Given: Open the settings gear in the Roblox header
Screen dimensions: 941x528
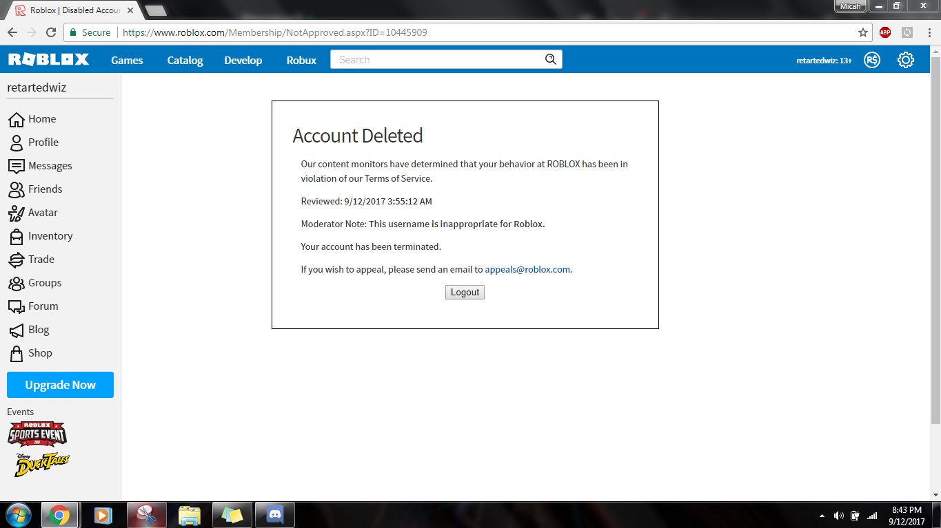Looking at the screenshot, I should (906, 60).
